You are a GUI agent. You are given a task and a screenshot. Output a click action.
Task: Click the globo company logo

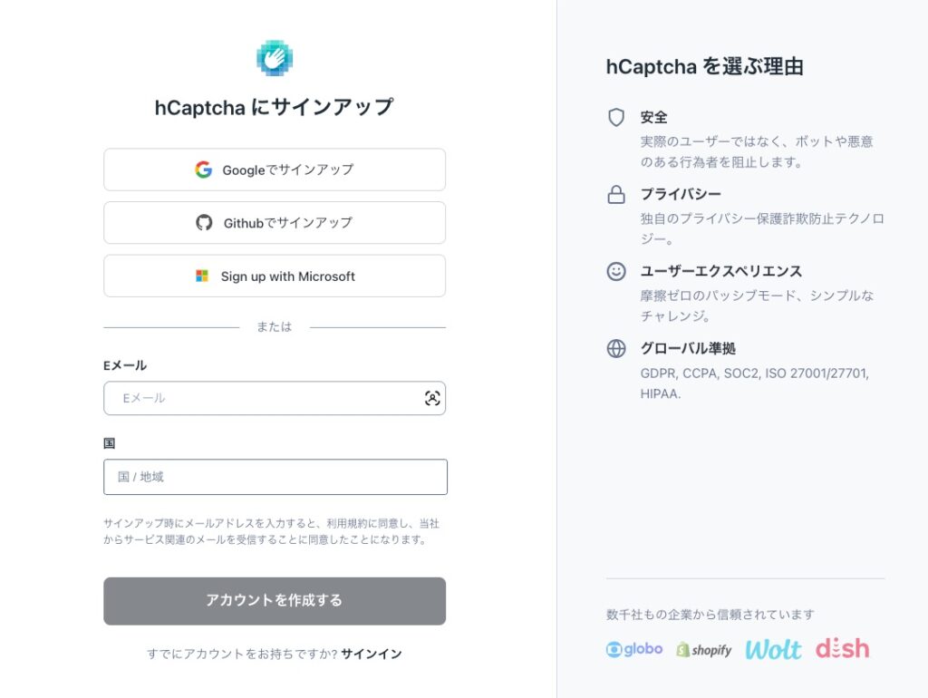(634, 649)
